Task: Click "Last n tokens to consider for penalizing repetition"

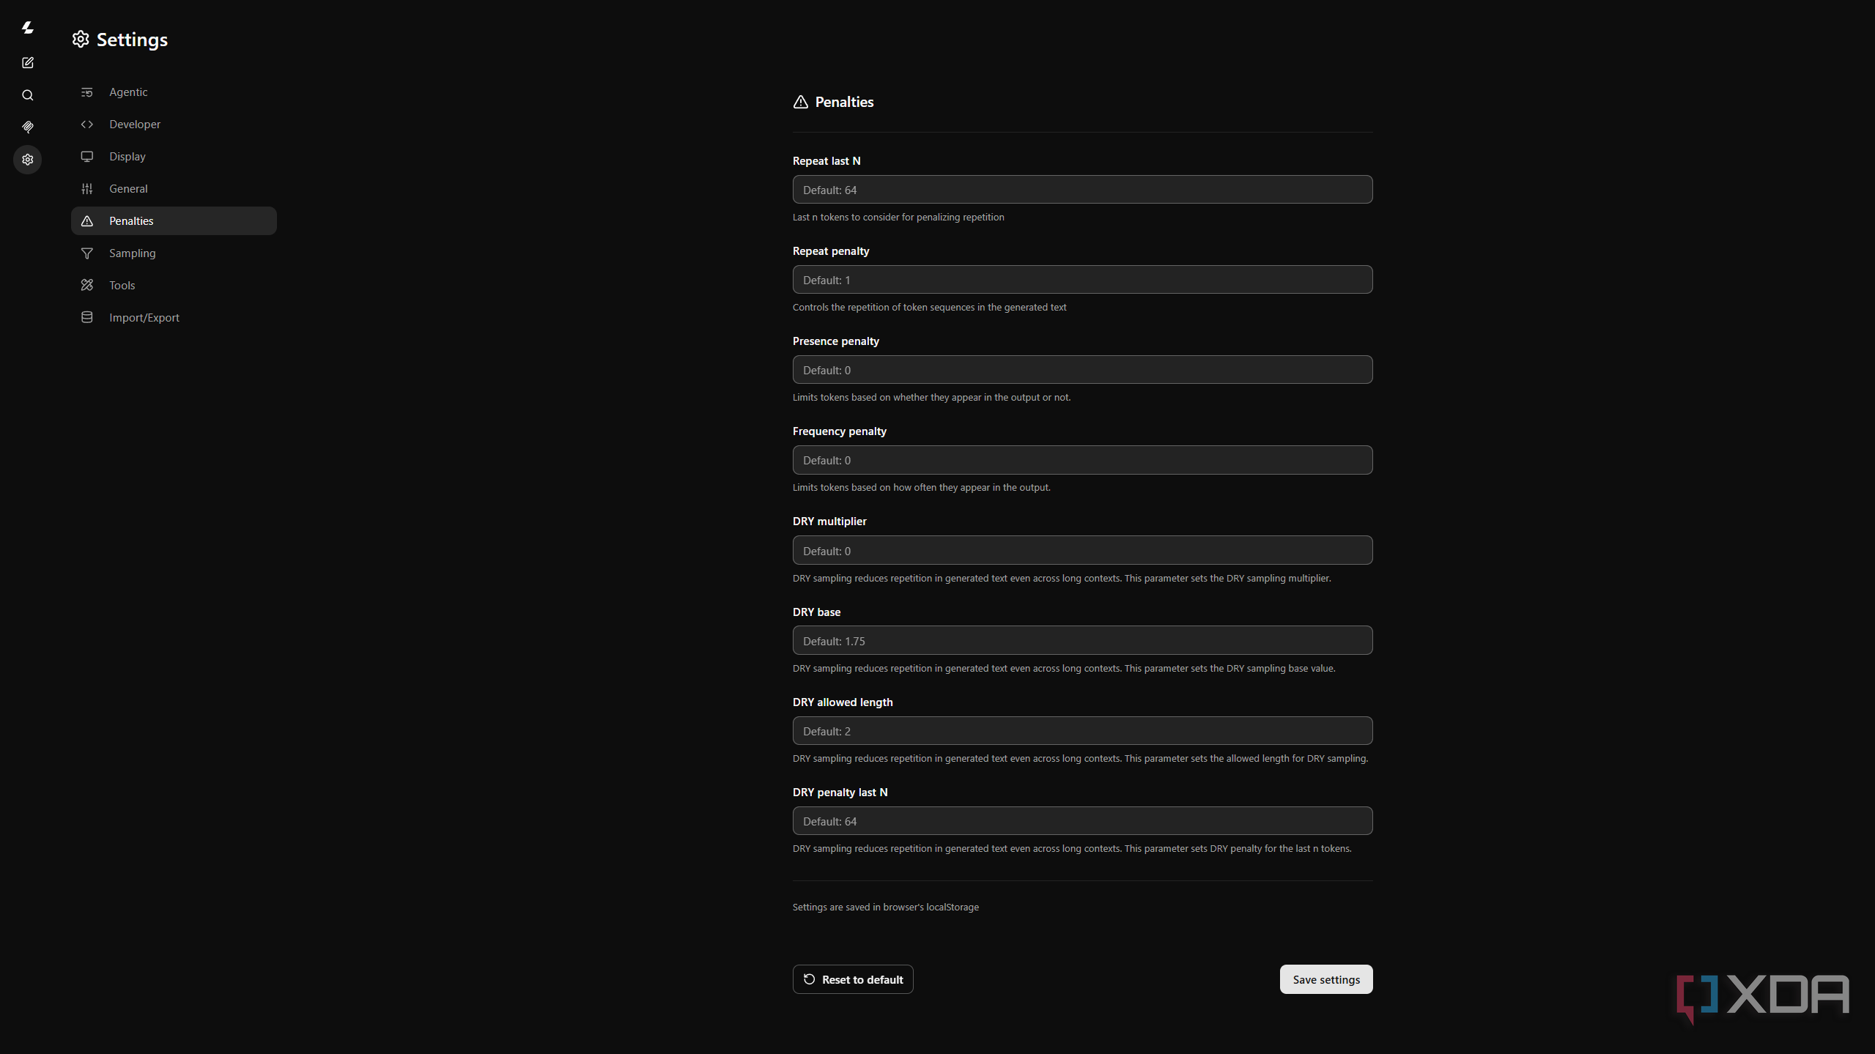Action: [898, 217]
